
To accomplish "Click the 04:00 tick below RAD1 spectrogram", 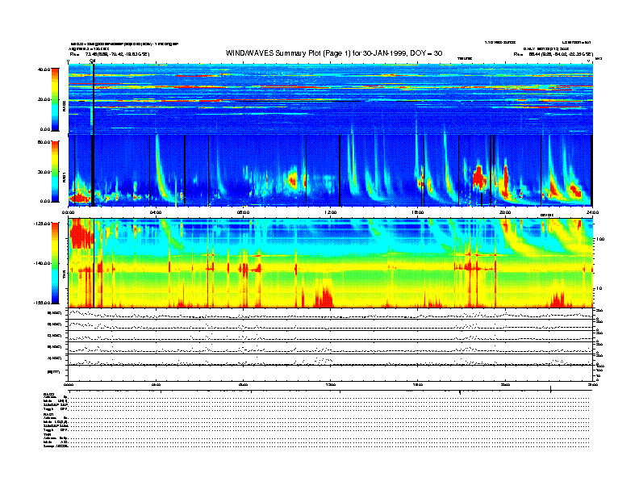I will pyautogui.click(x=156, y=212).
